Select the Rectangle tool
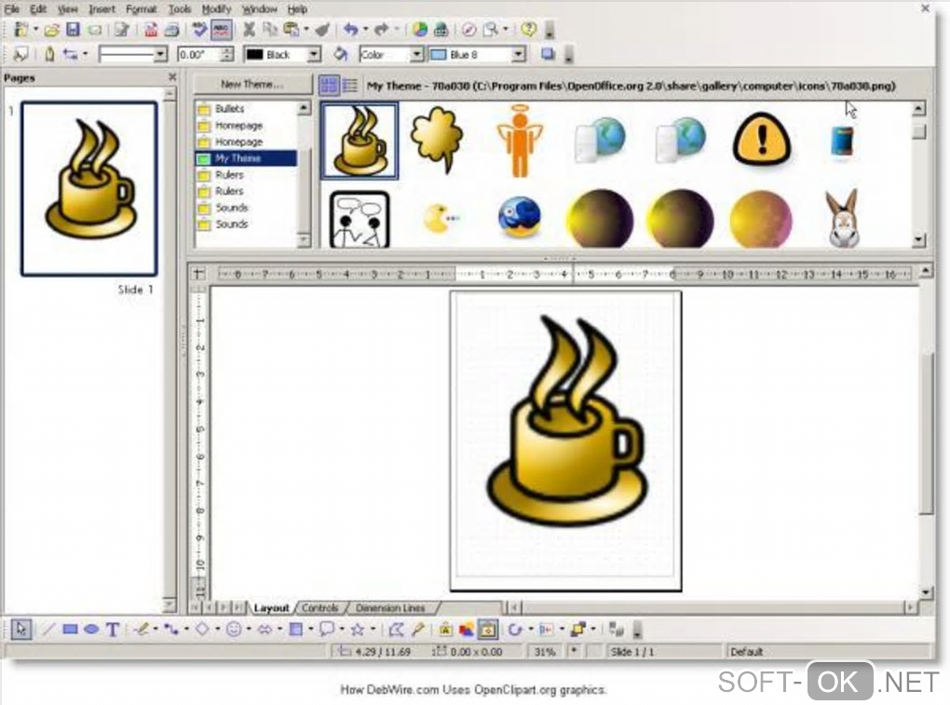The image size is (950, 705). tap(70, 630)
